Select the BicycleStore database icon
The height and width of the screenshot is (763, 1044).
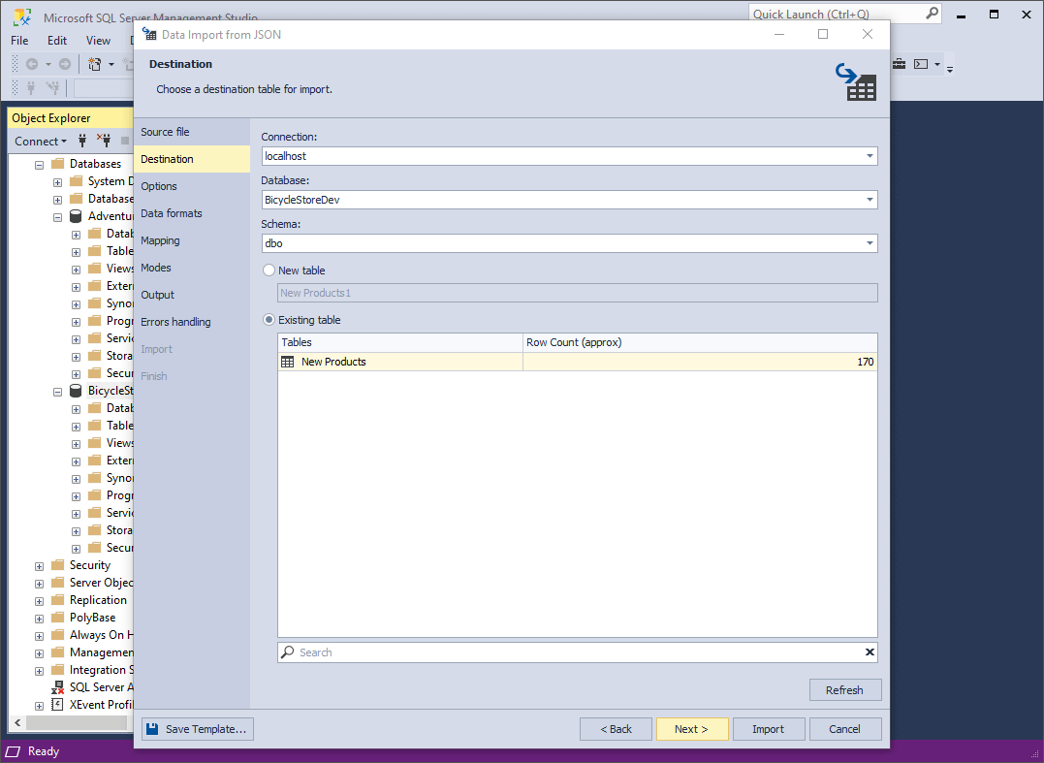pos(75,390)
